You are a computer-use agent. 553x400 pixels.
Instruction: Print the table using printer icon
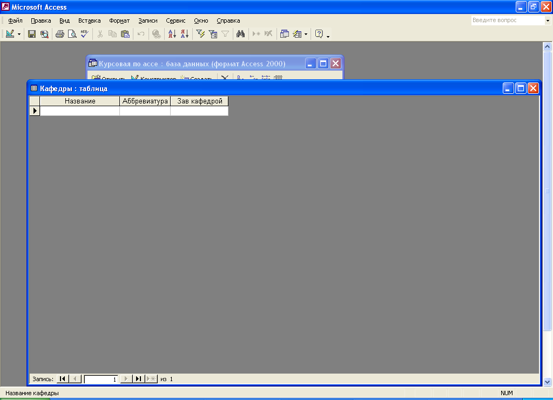[59, 34]
